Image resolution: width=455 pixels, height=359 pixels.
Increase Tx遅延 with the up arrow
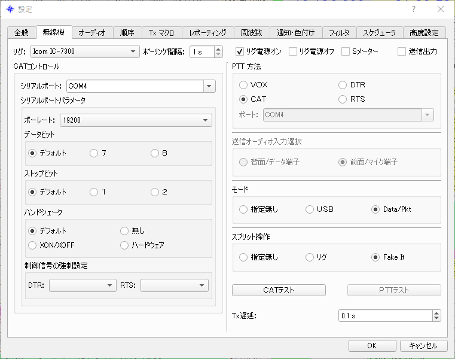pyautogui.click(x=436, y=313)
